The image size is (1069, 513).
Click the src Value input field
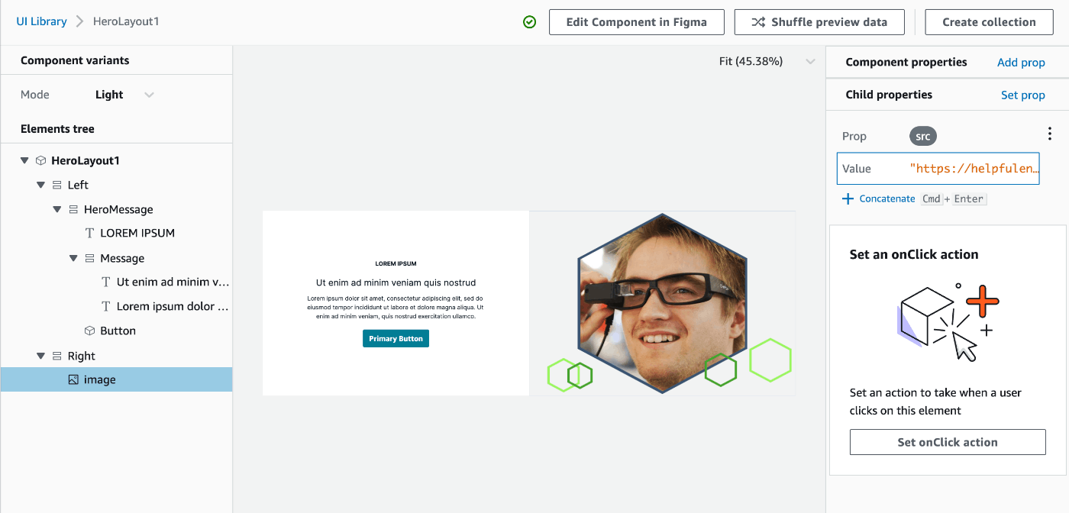tap(938, 169)
